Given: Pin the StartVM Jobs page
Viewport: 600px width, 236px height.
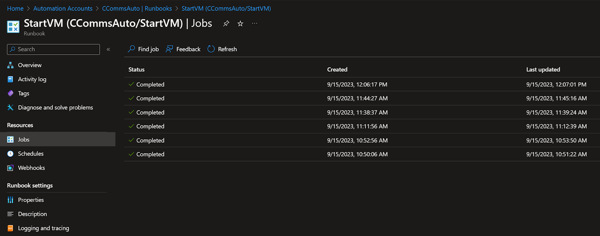Looking at the screenshot, I should pos(226,24).
